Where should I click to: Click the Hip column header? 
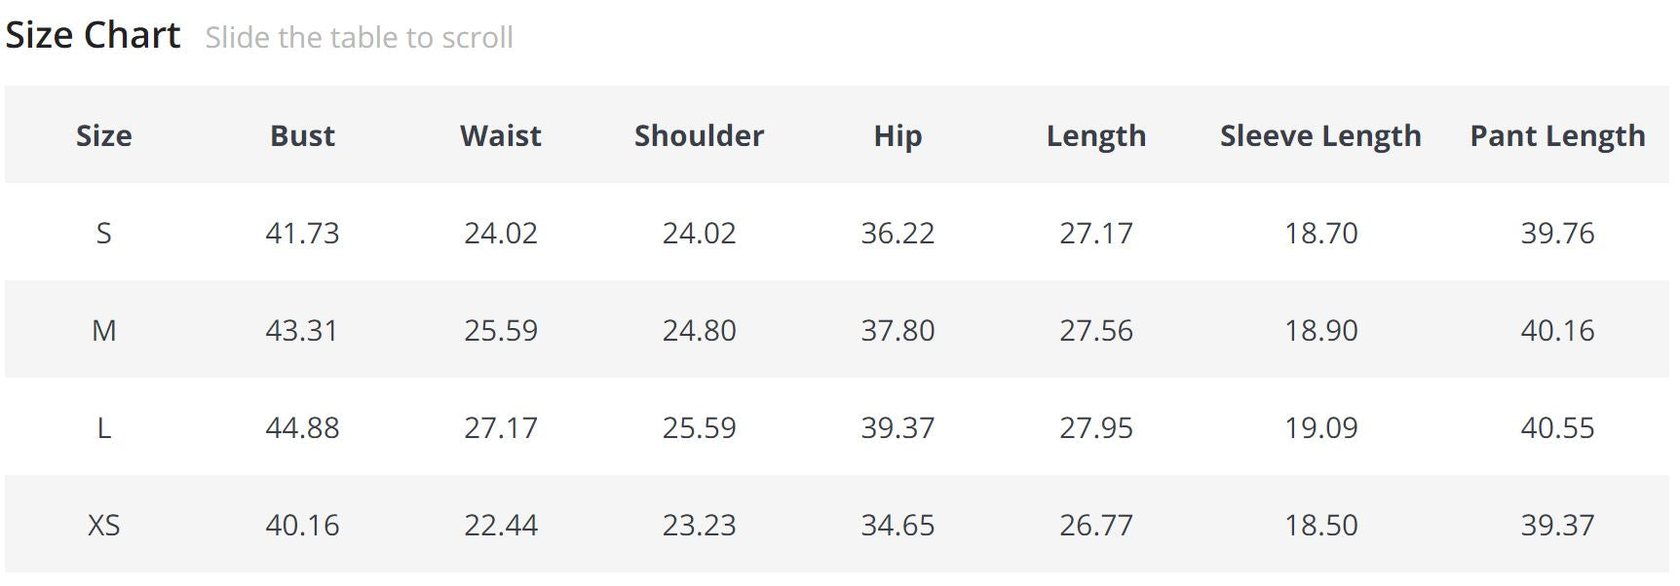click(x=897, y=135)
